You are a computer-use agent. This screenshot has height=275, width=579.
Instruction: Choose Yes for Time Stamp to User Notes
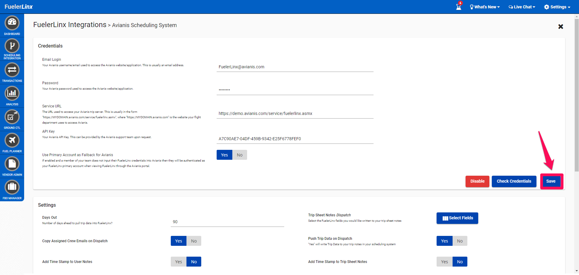coord(179,262)
